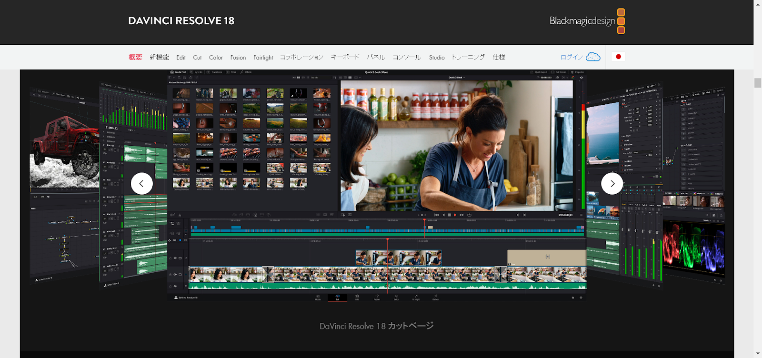The width and height of the screenshot is (762, 358).
Task: Switch to the Media page icon
Action: coord(318,297)
